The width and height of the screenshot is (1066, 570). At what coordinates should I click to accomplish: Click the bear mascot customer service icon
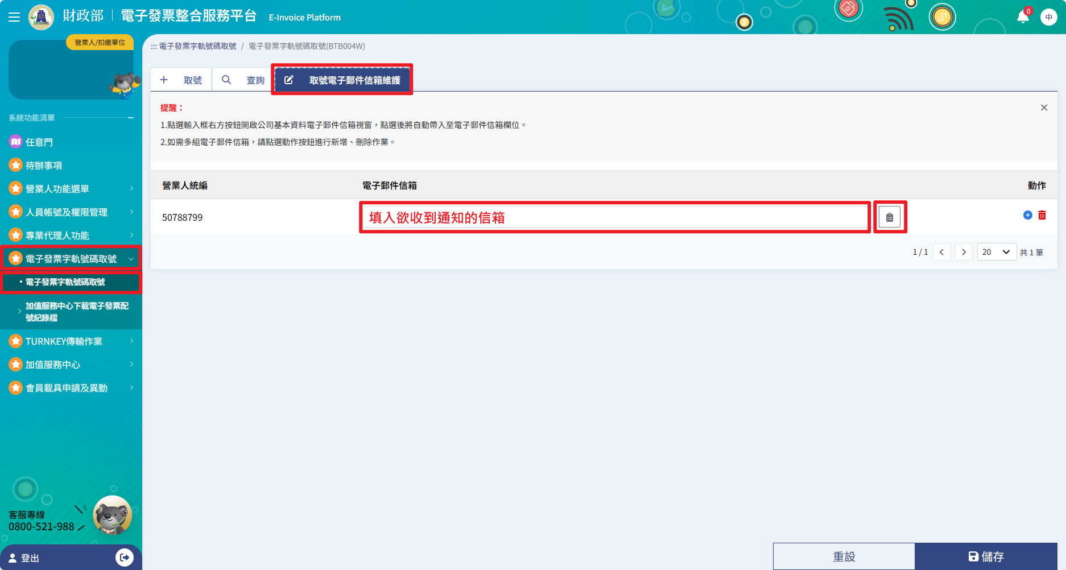[112, 515]
